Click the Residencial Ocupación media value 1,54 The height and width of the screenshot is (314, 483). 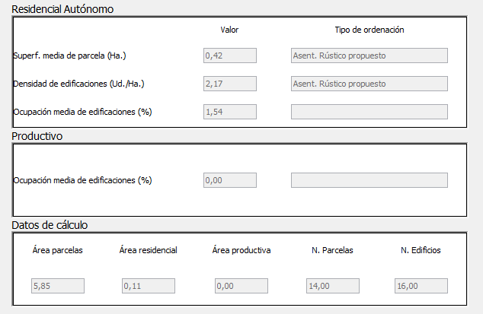[230, 112]
